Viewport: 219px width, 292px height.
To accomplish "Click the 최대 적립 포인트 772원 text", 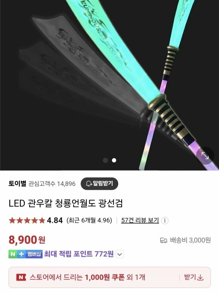I will tap(79, 254).
